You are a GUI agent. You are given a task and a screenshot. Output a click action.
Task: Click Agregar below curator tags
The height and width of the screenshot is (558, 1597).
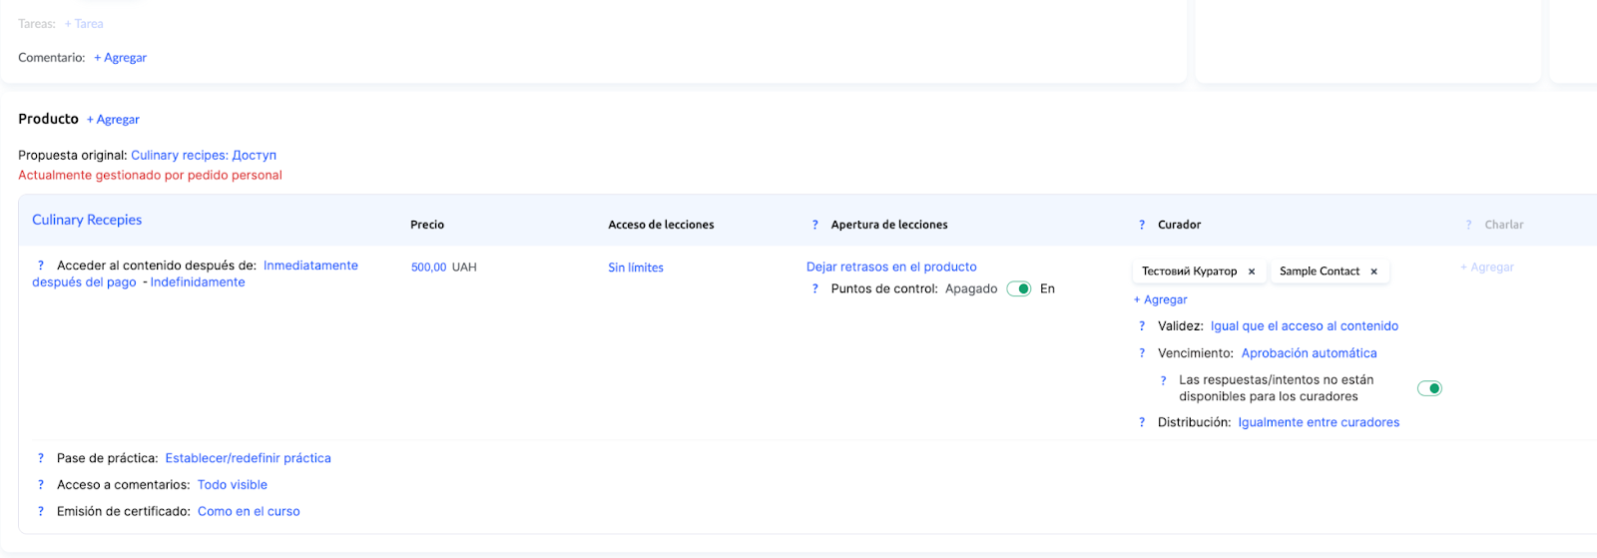1160,299
